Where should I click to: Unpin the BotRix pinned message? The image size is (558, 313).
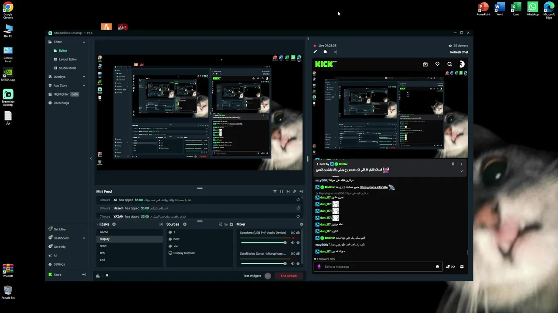pyautogui.click(x=453, y=164)
